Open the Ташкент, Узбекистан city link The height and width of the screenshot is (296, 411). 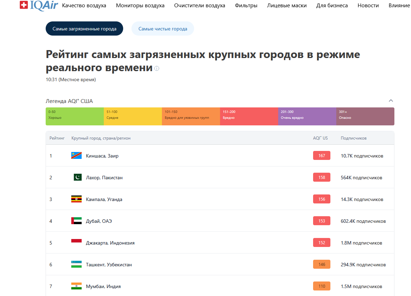click(109, 265)
